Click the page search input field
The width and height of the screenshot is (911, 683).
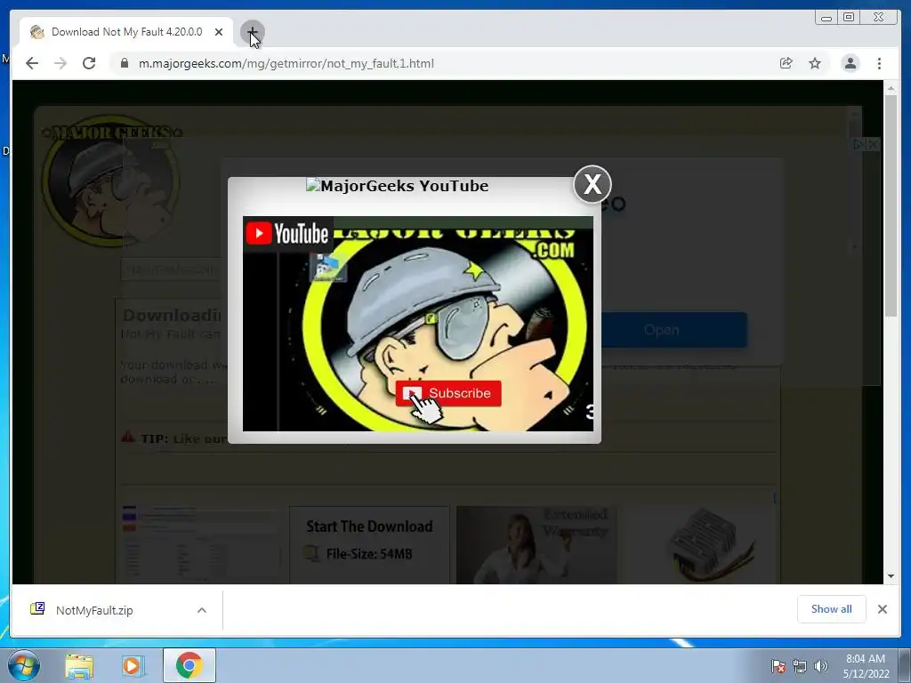tap(171, 269)
